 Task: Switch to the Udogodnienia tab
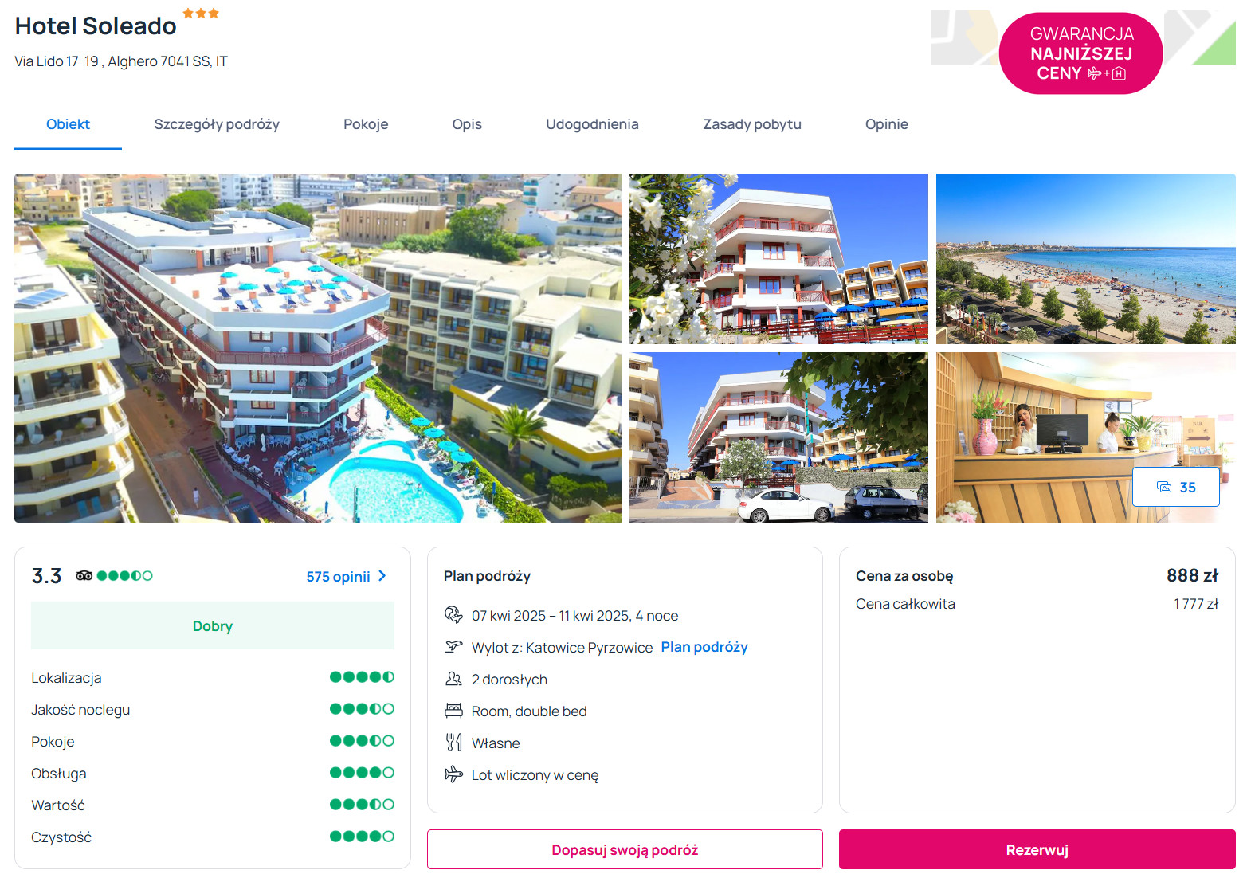(x=592, y=124)
